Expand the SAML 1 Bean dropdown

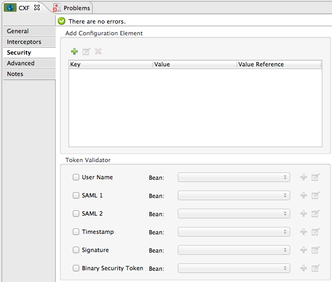(234, 196)
